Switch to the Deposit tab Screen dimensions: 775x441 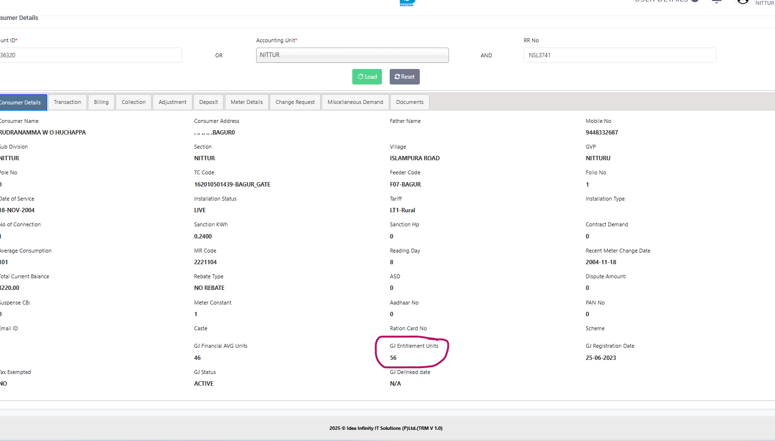[x=208, y=102]
